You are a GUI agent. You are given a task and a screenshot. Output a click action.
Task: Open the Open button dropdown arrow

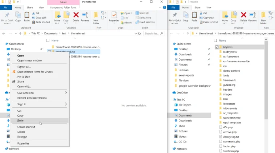[x=131, y=13]
